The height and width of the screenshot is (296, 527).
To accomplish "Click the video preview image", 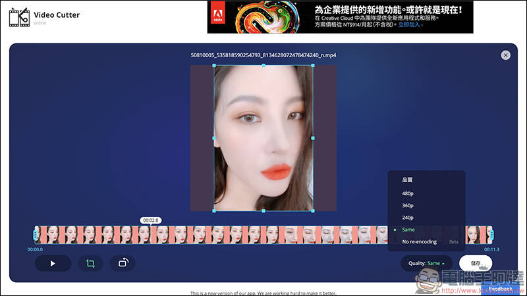I will tap(263, 138).
